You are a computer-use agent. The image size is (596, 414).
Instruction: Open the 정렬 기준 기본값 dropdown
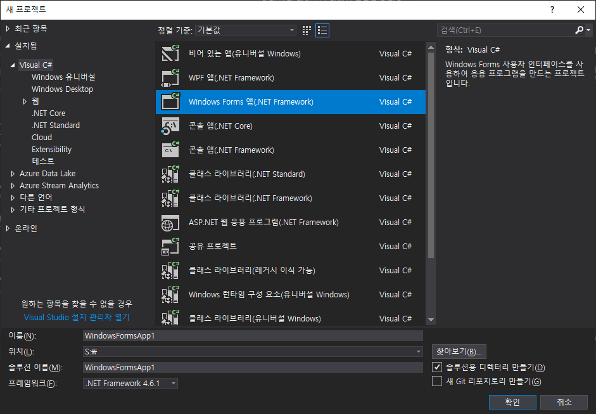coord(246,30)
